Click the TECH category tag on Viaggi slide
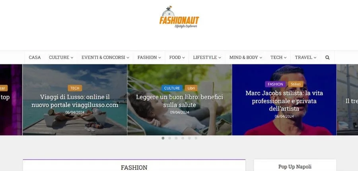The image size is (358, 171). coord(75,88)
